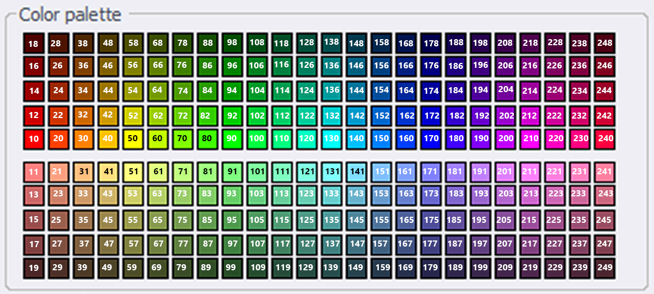This screenshot has width=654, height=294.
Task: Select the cyan swatch labeled 130
Action: (x=331, y=140)
